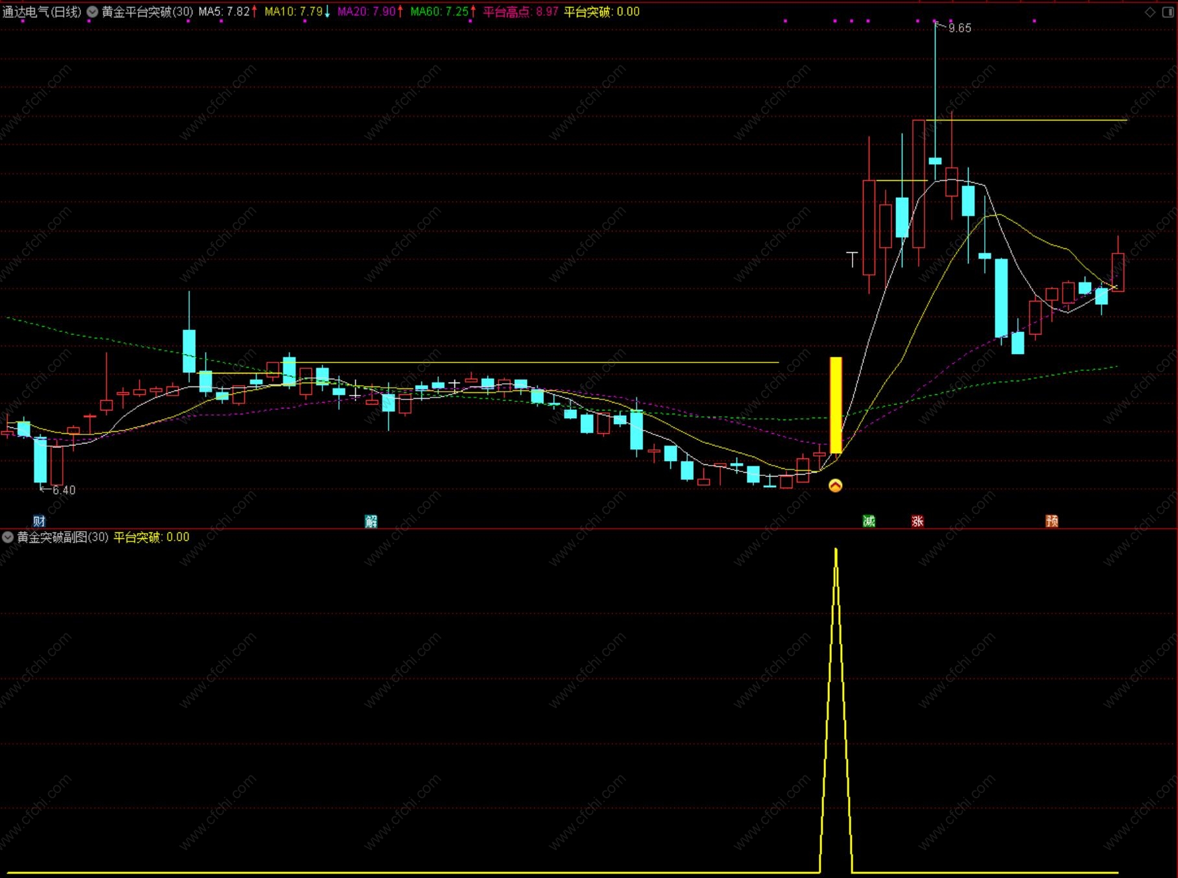
Task: Click the MA5: 7.82 value
Action: pos(224,12)
